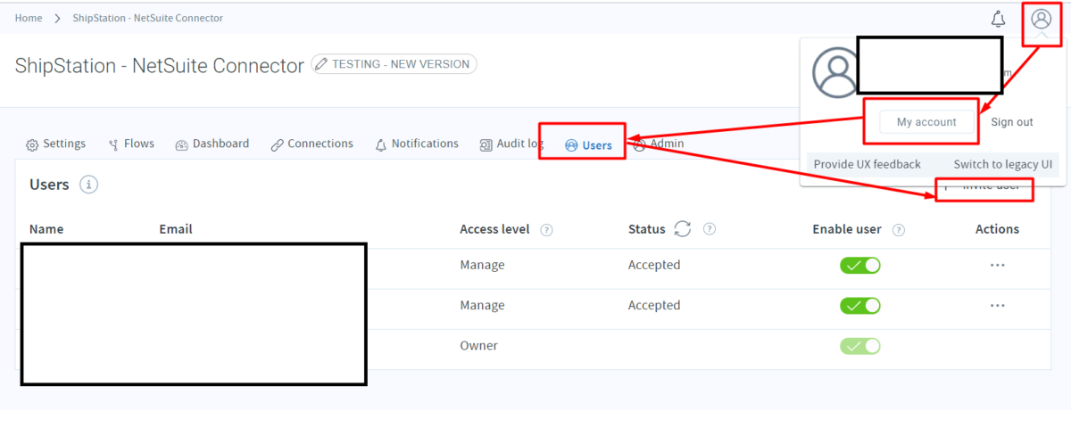Click the pencil icon beside TESTING - NEW VERSION
This screenshot has width=1071, height=436.
click(322, 64)
